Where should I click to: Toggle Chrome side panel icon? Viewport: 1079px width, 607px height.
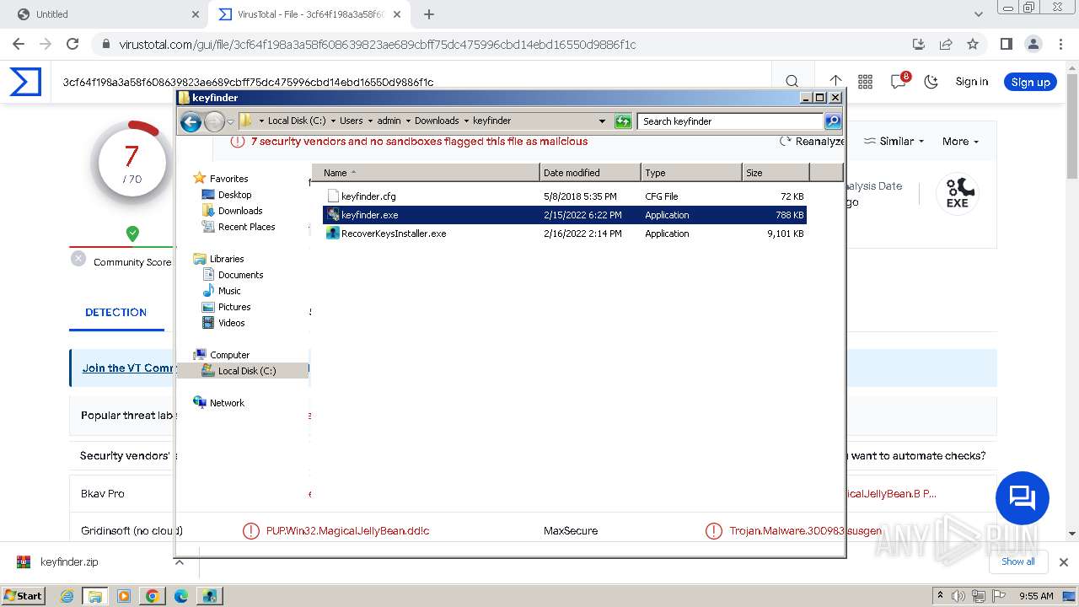[x=1006, y=44]
